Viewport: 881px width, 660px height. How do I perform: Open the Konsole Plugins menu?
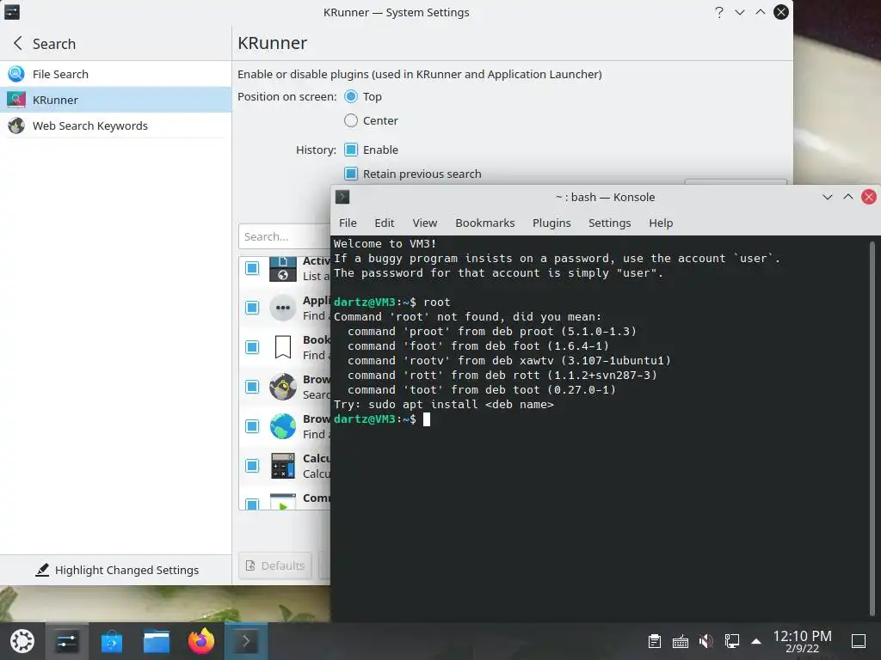(551, 223)
